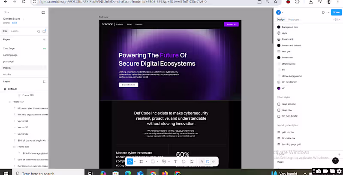
Task: Open the DendroScore file name dropdown
Action: [24, 19]
